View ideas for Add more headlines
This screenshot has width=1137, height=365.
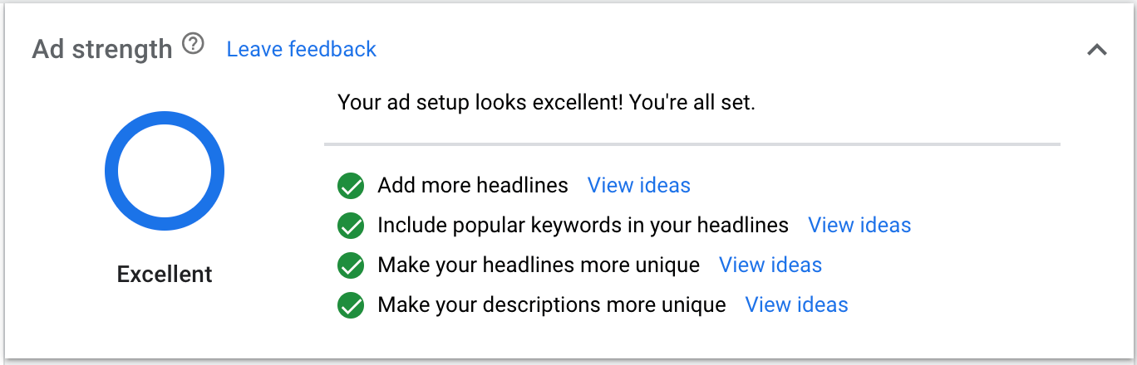[638, 185]
